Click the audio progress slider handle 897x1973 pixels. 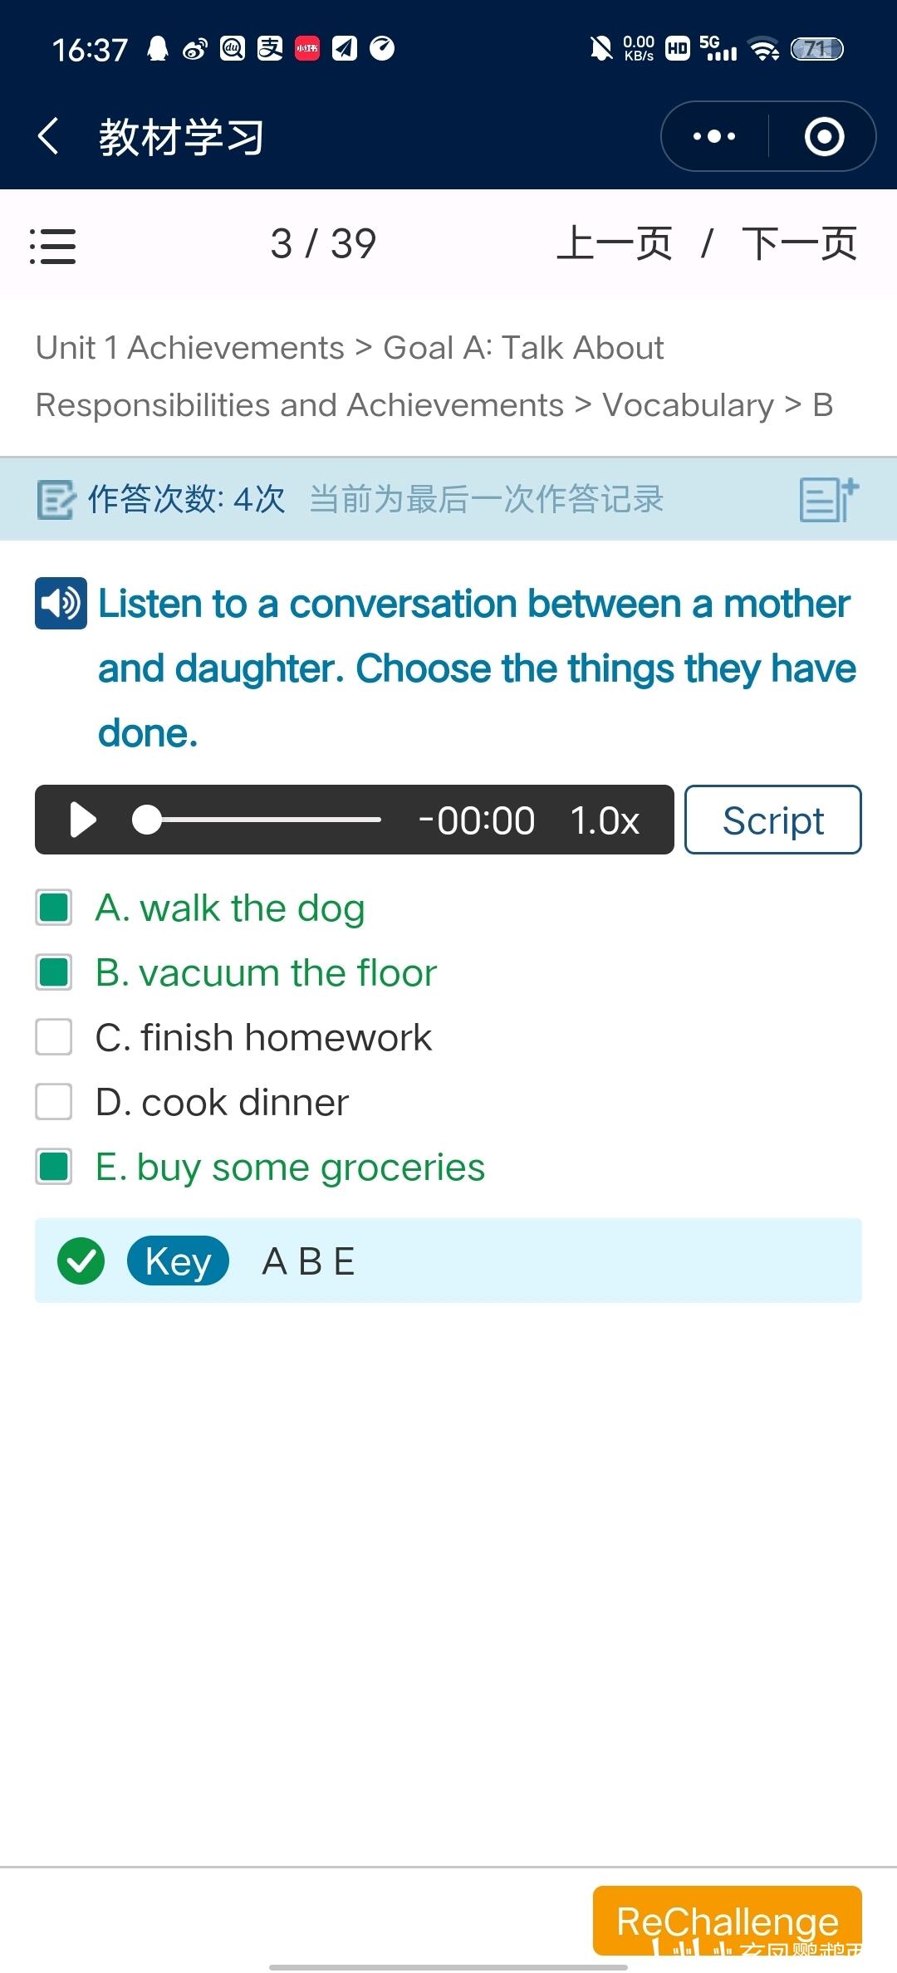click(x=147, y=820)
